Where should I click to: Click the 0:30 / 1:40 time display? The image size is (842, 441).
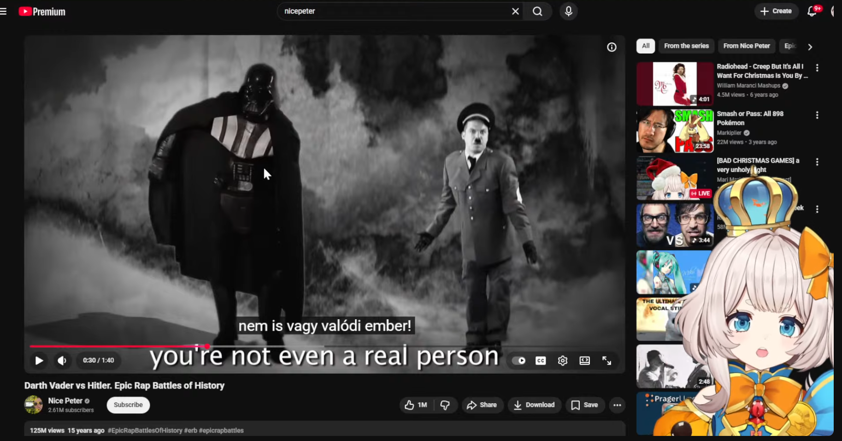coord(98,360)
